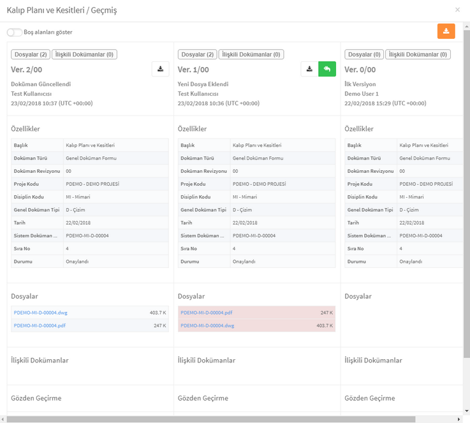
Task: Open İlişkili Dokümanlar (0) of Ver. 0/00
Action: point(418,54)
